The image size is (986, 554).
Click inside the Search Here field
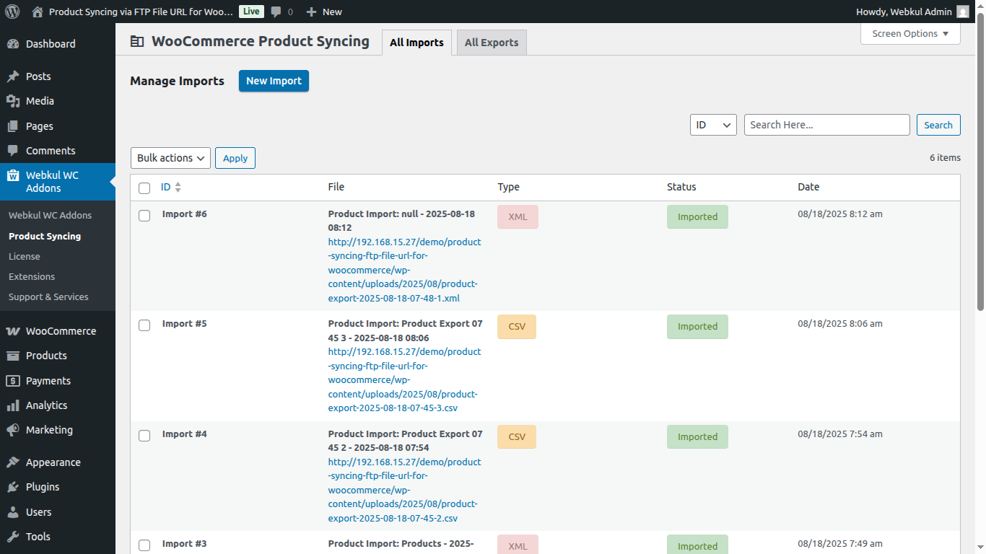click(826, 124)
